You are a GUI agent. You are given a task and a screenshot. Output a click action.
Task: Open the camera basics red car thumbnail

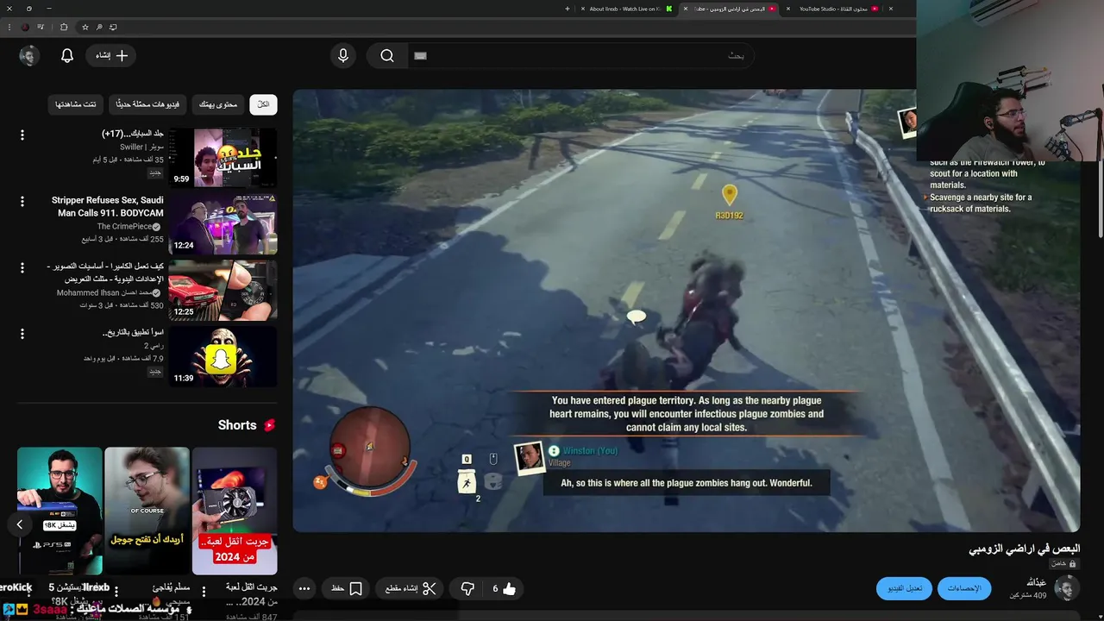[x=223, y=291]
